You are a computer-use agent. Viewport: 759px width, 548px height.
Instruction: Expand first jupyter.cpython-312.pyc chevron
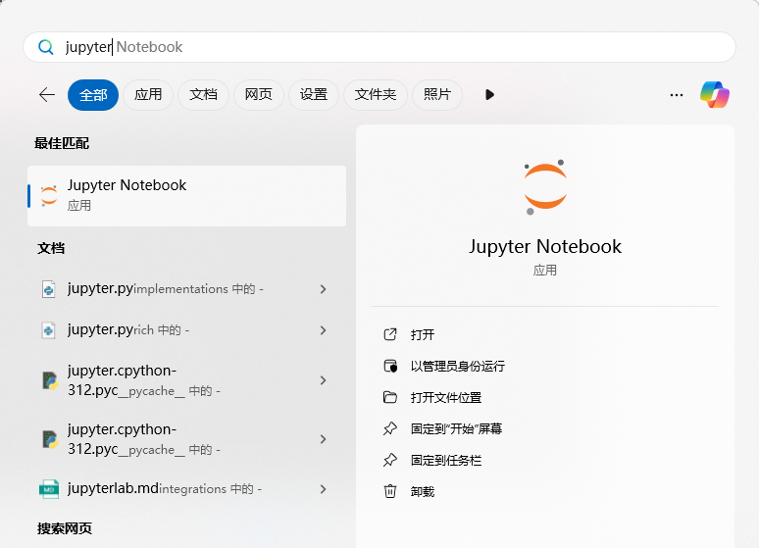pos(323,380)
